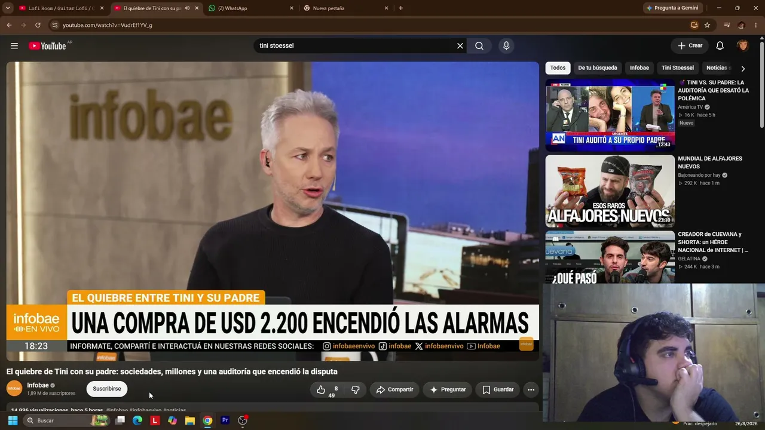Image resolution: width=765 pixels, height=430 pixels.
Task: Open Windows Start menu
Action: [x=13, y=420]
